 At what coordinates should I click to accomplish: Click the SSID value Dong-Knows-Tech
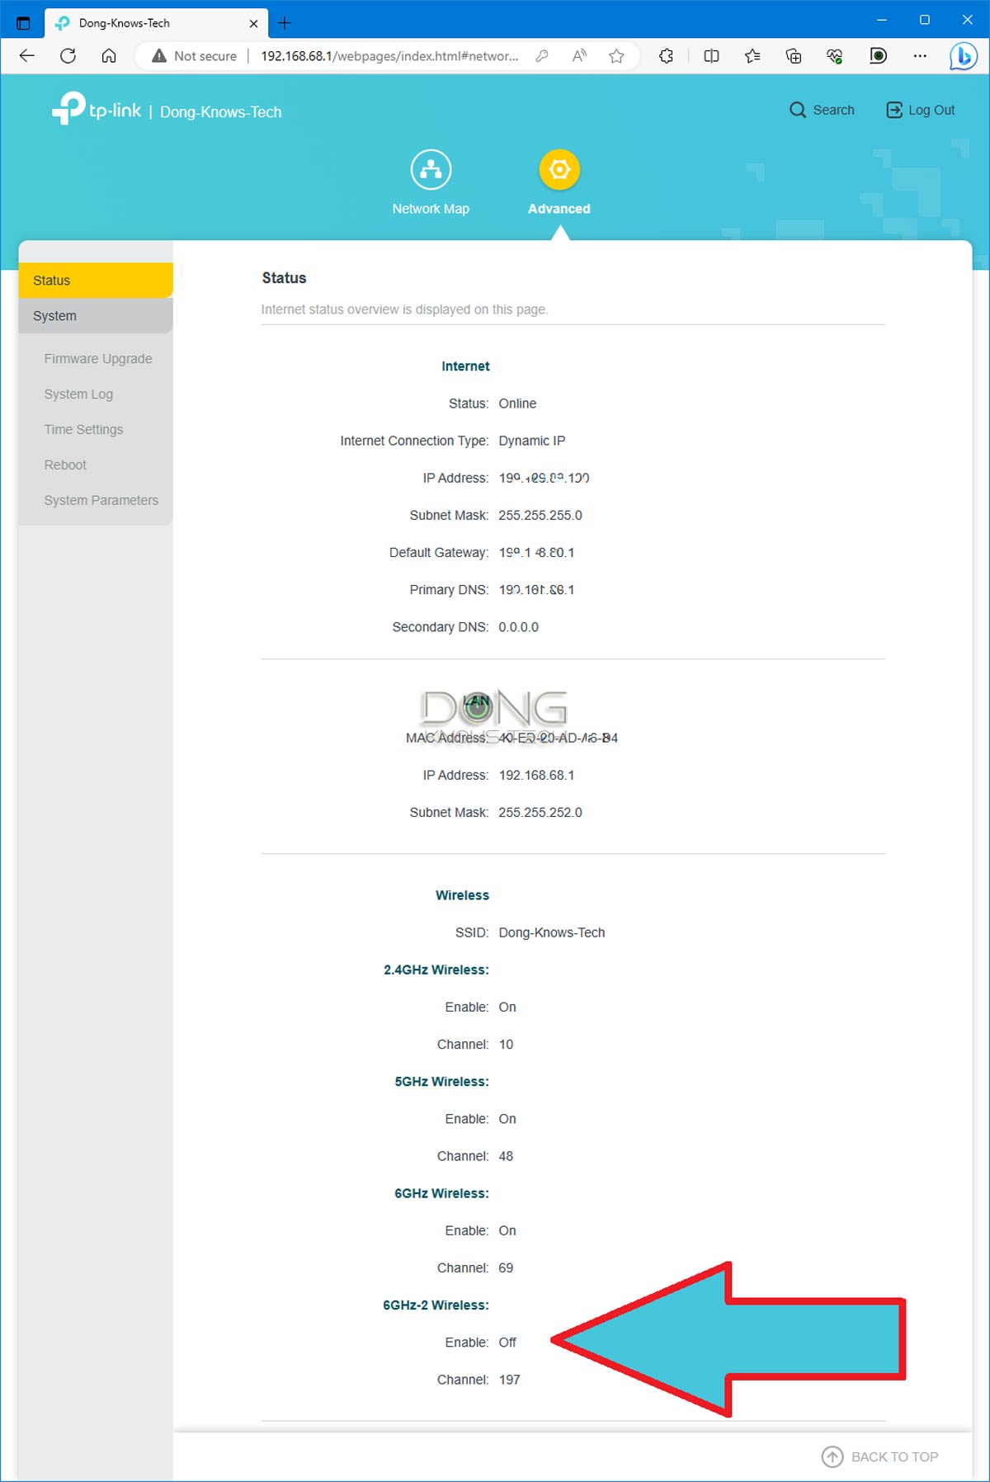pyautogui.click(x=552, y=932)
